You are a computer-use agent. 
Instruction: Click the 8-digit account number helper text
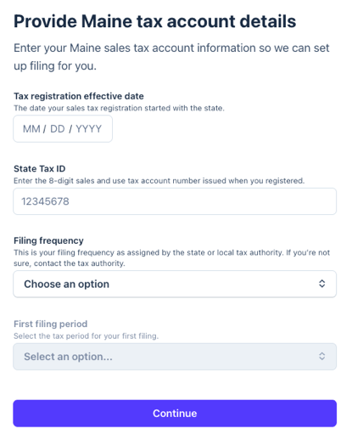point(159,181)
